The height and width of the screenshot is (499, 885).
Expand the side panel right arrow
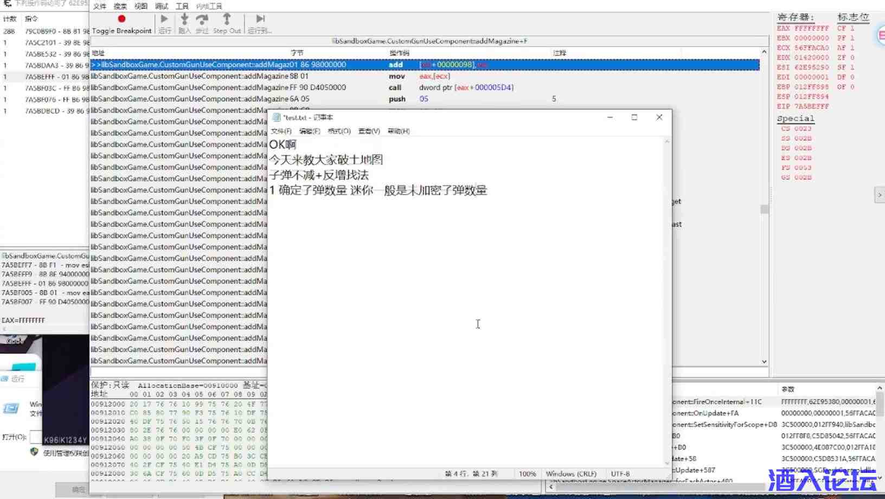point(880,195)
